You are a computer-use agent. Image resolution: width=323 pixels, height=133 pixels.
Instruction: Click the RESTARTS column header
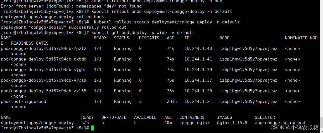tap(149, 38)
